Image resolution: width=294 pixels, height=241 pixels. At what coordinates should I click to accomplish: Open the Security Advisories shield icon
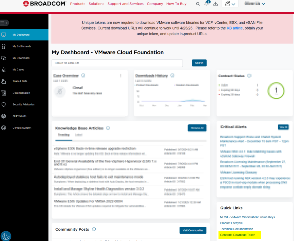(x=4, y=105)
